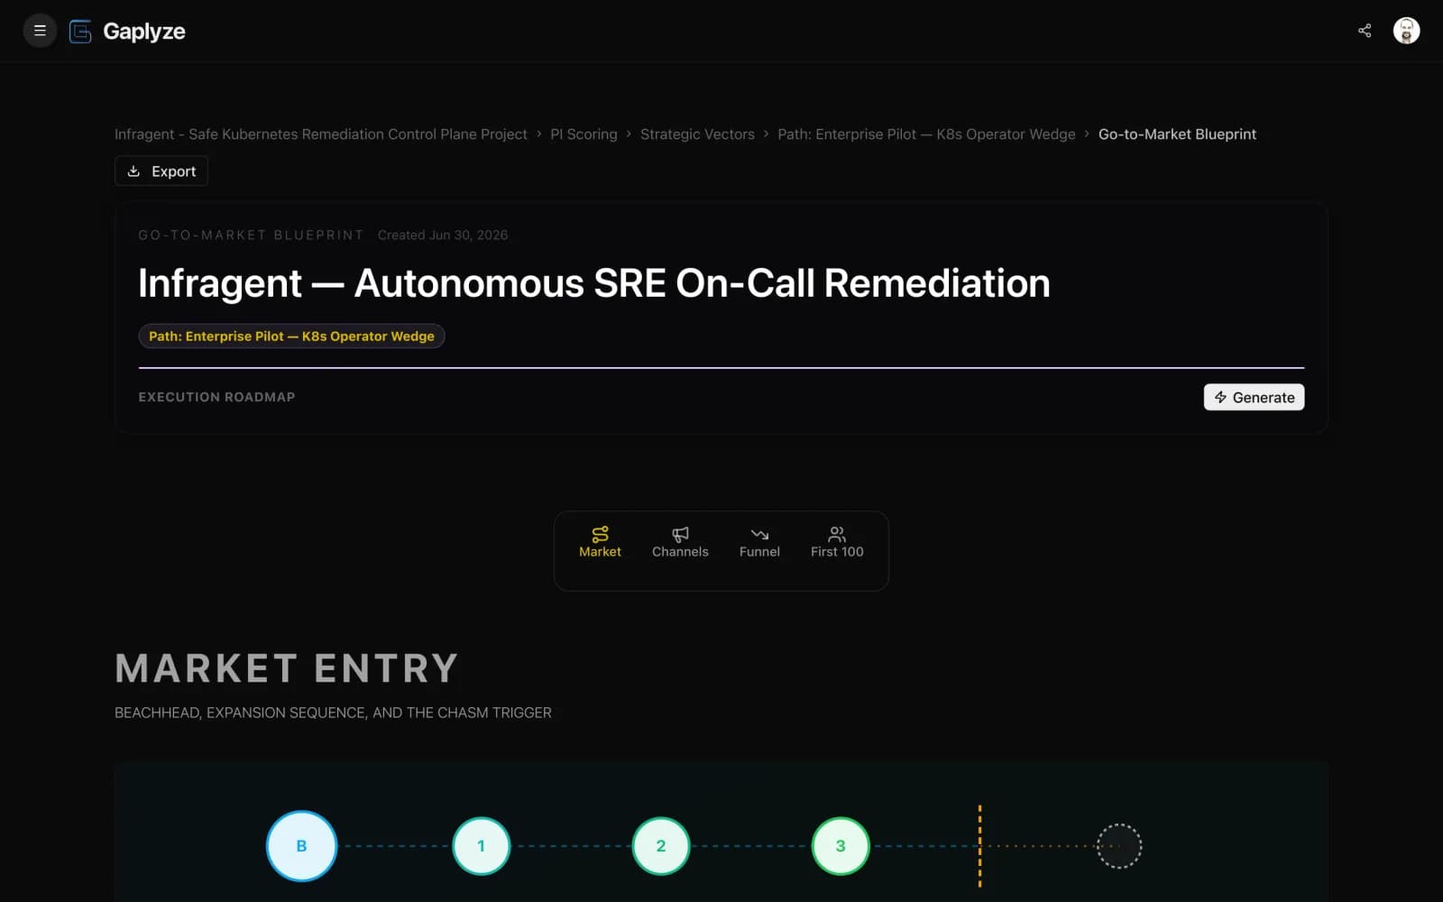Generate the execution roadmap
The height and width of the screenshot is (902, 1443).
click(x=1254, y=398)
